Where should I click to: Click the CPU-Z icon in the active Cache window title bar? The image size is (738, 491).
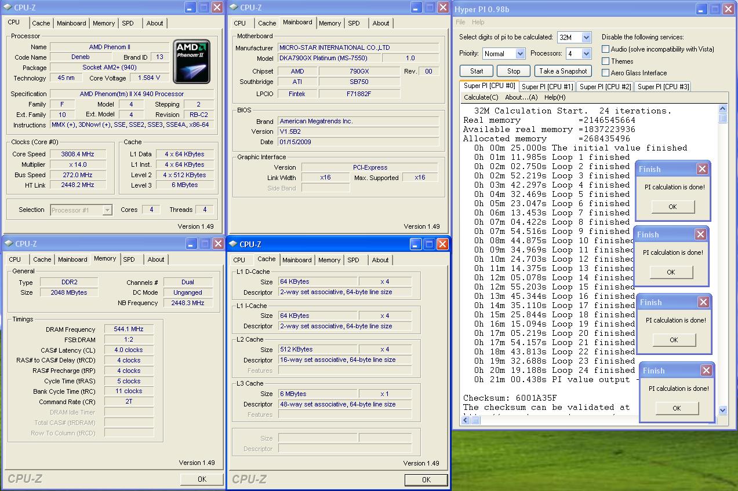[234, 244]
